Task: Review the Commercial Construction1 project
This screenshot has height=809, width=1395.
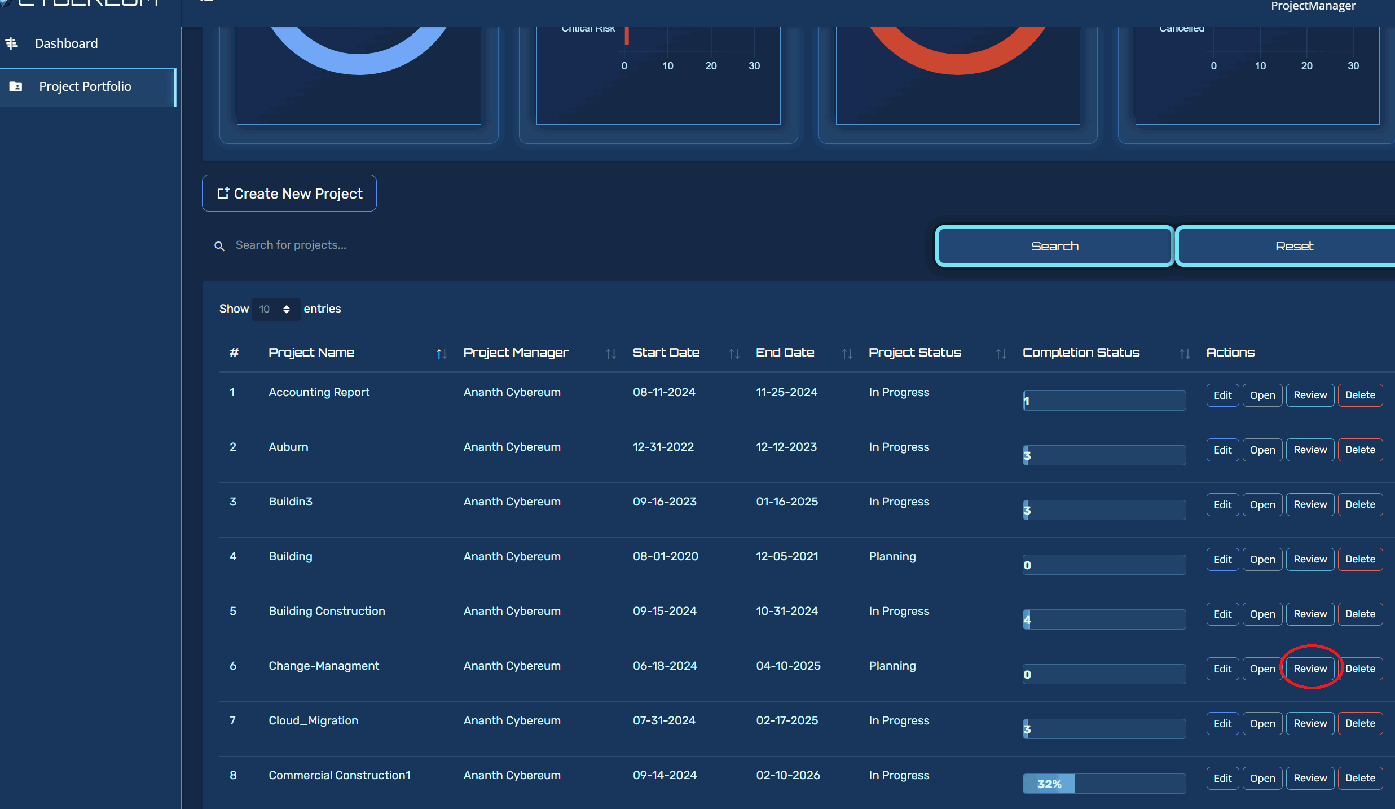Action: pyautogui.click(x=1310, y=778)
